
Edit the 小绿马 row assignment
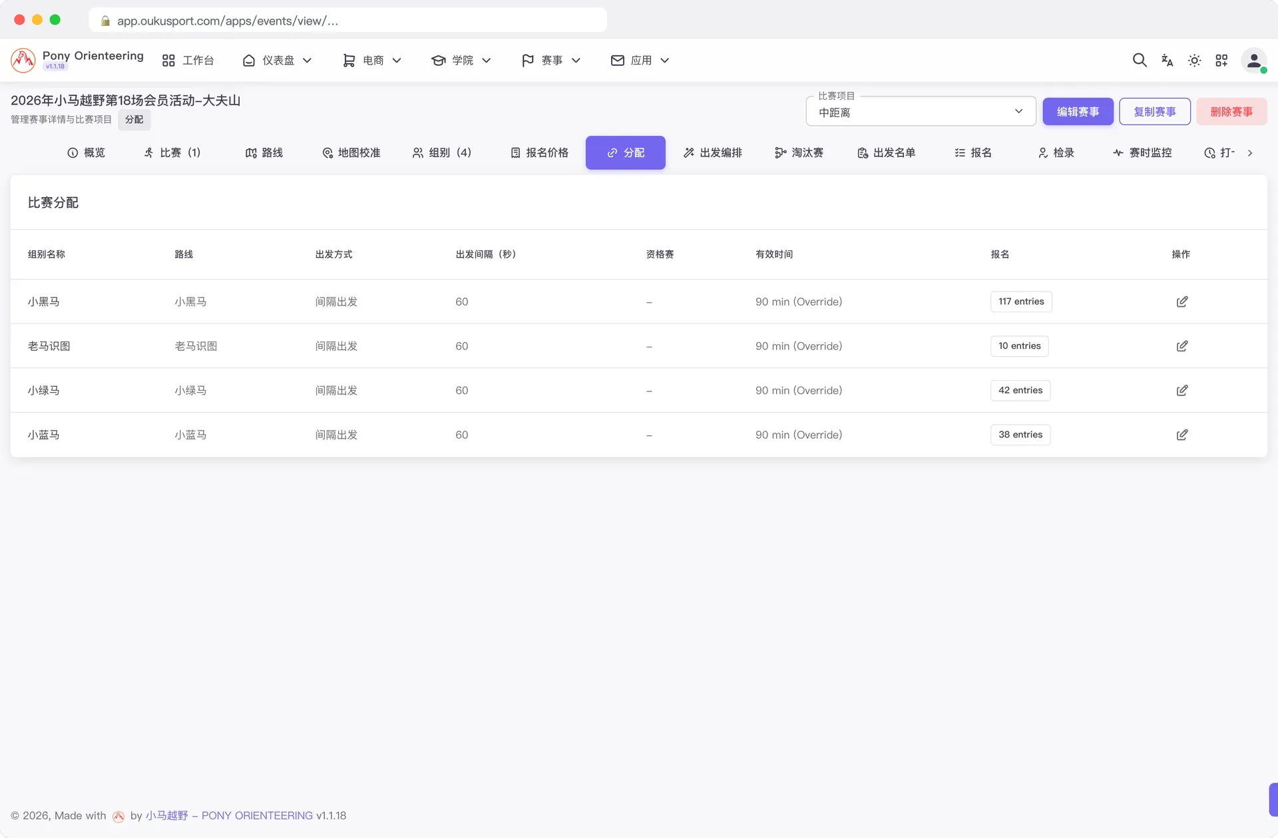pos(1181,391)
